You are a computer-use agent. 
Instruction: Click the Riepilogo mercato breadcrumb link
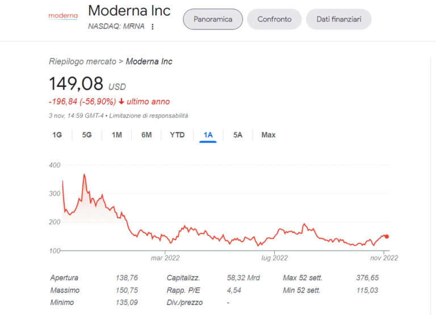82,61
